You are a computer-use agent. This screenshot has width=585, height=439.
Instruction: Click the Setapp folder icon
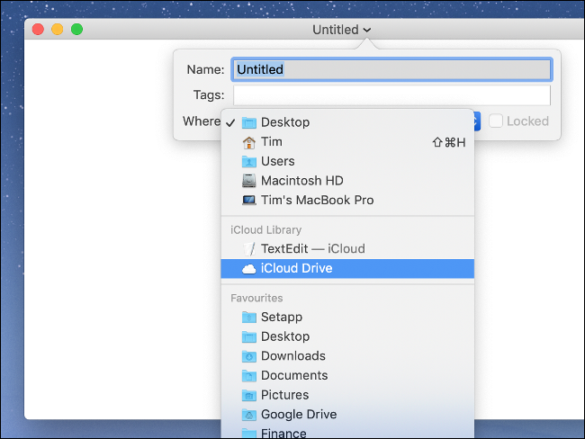point(248,317)
